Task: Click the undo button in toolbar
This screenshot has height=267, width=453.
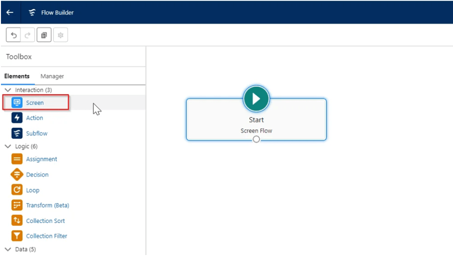Action: [x=14, y=35]
